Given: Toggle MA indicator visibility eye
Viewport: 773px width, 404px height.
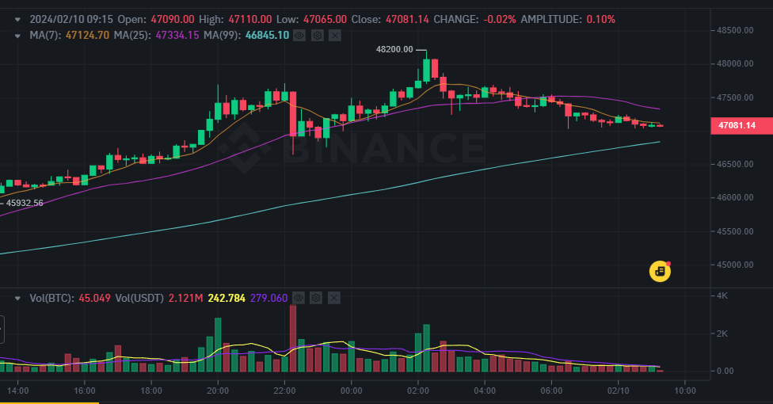Looking at the screenshot, I should click(x=299, y=36).
